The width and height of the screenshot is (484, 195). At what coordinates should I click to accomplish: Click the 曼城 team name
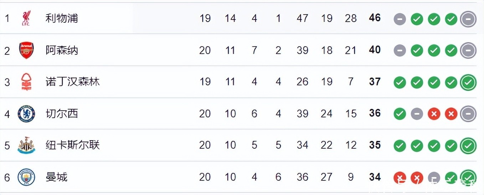click(56, 177)
